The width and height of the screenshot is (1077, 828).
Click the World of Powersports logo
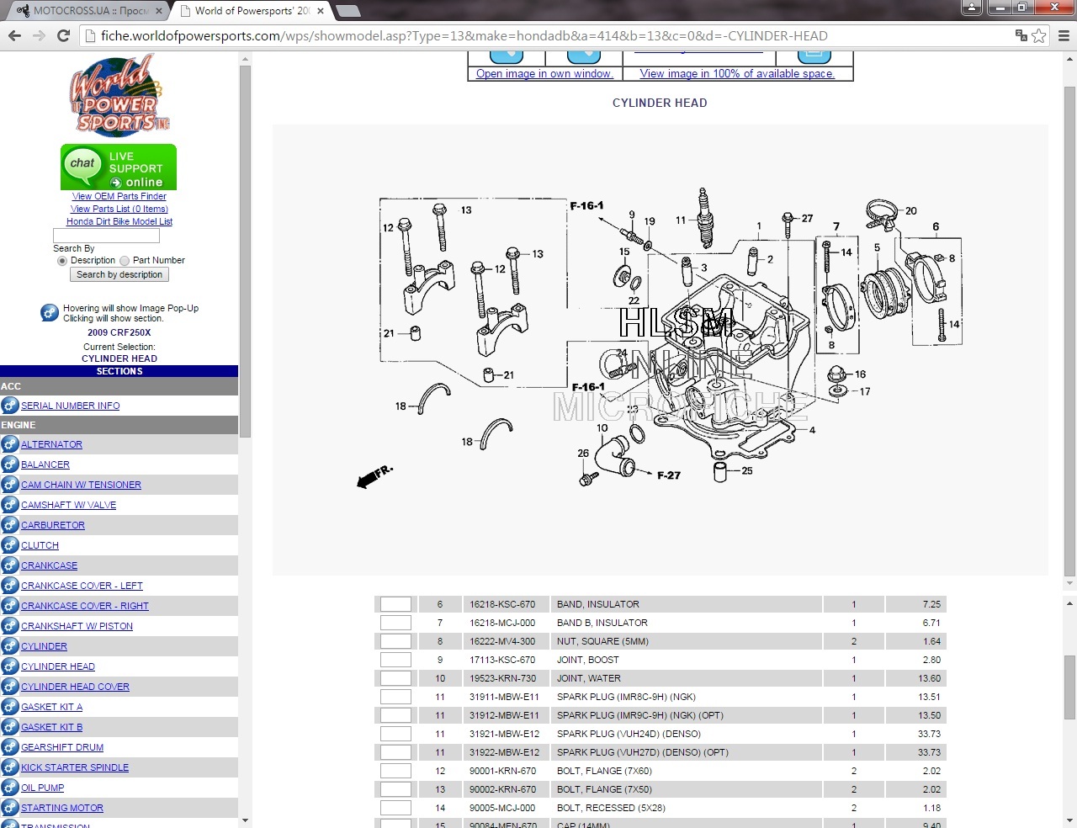(119, 95)
